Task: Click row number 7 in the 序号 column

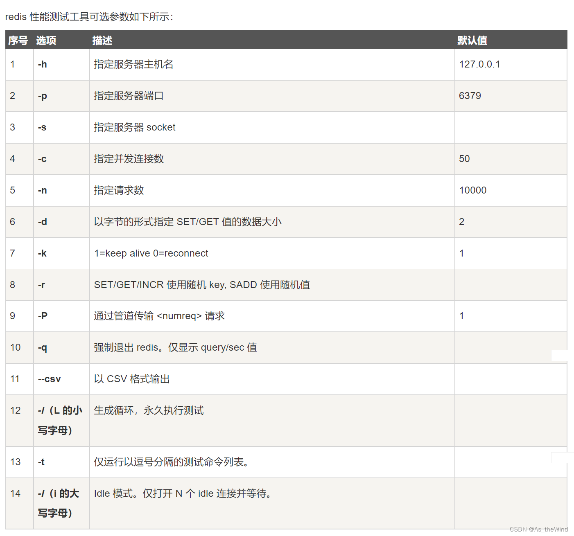Action: pyautogui.click(x=13, y=253)
